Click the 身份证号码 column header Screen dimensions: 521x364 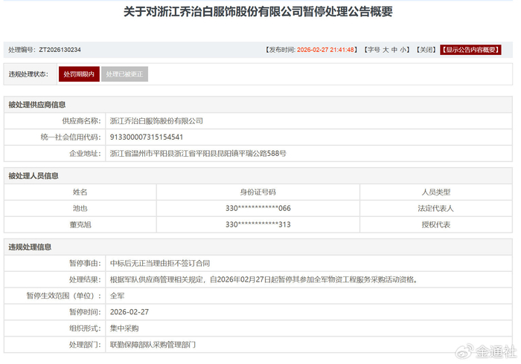click(258, 192)
